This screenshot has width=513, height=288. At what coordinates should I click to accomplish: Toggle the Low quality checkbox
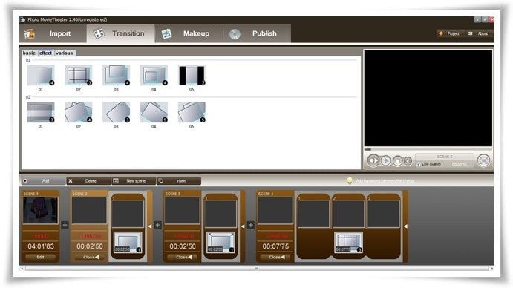click(x=419, y=164)
